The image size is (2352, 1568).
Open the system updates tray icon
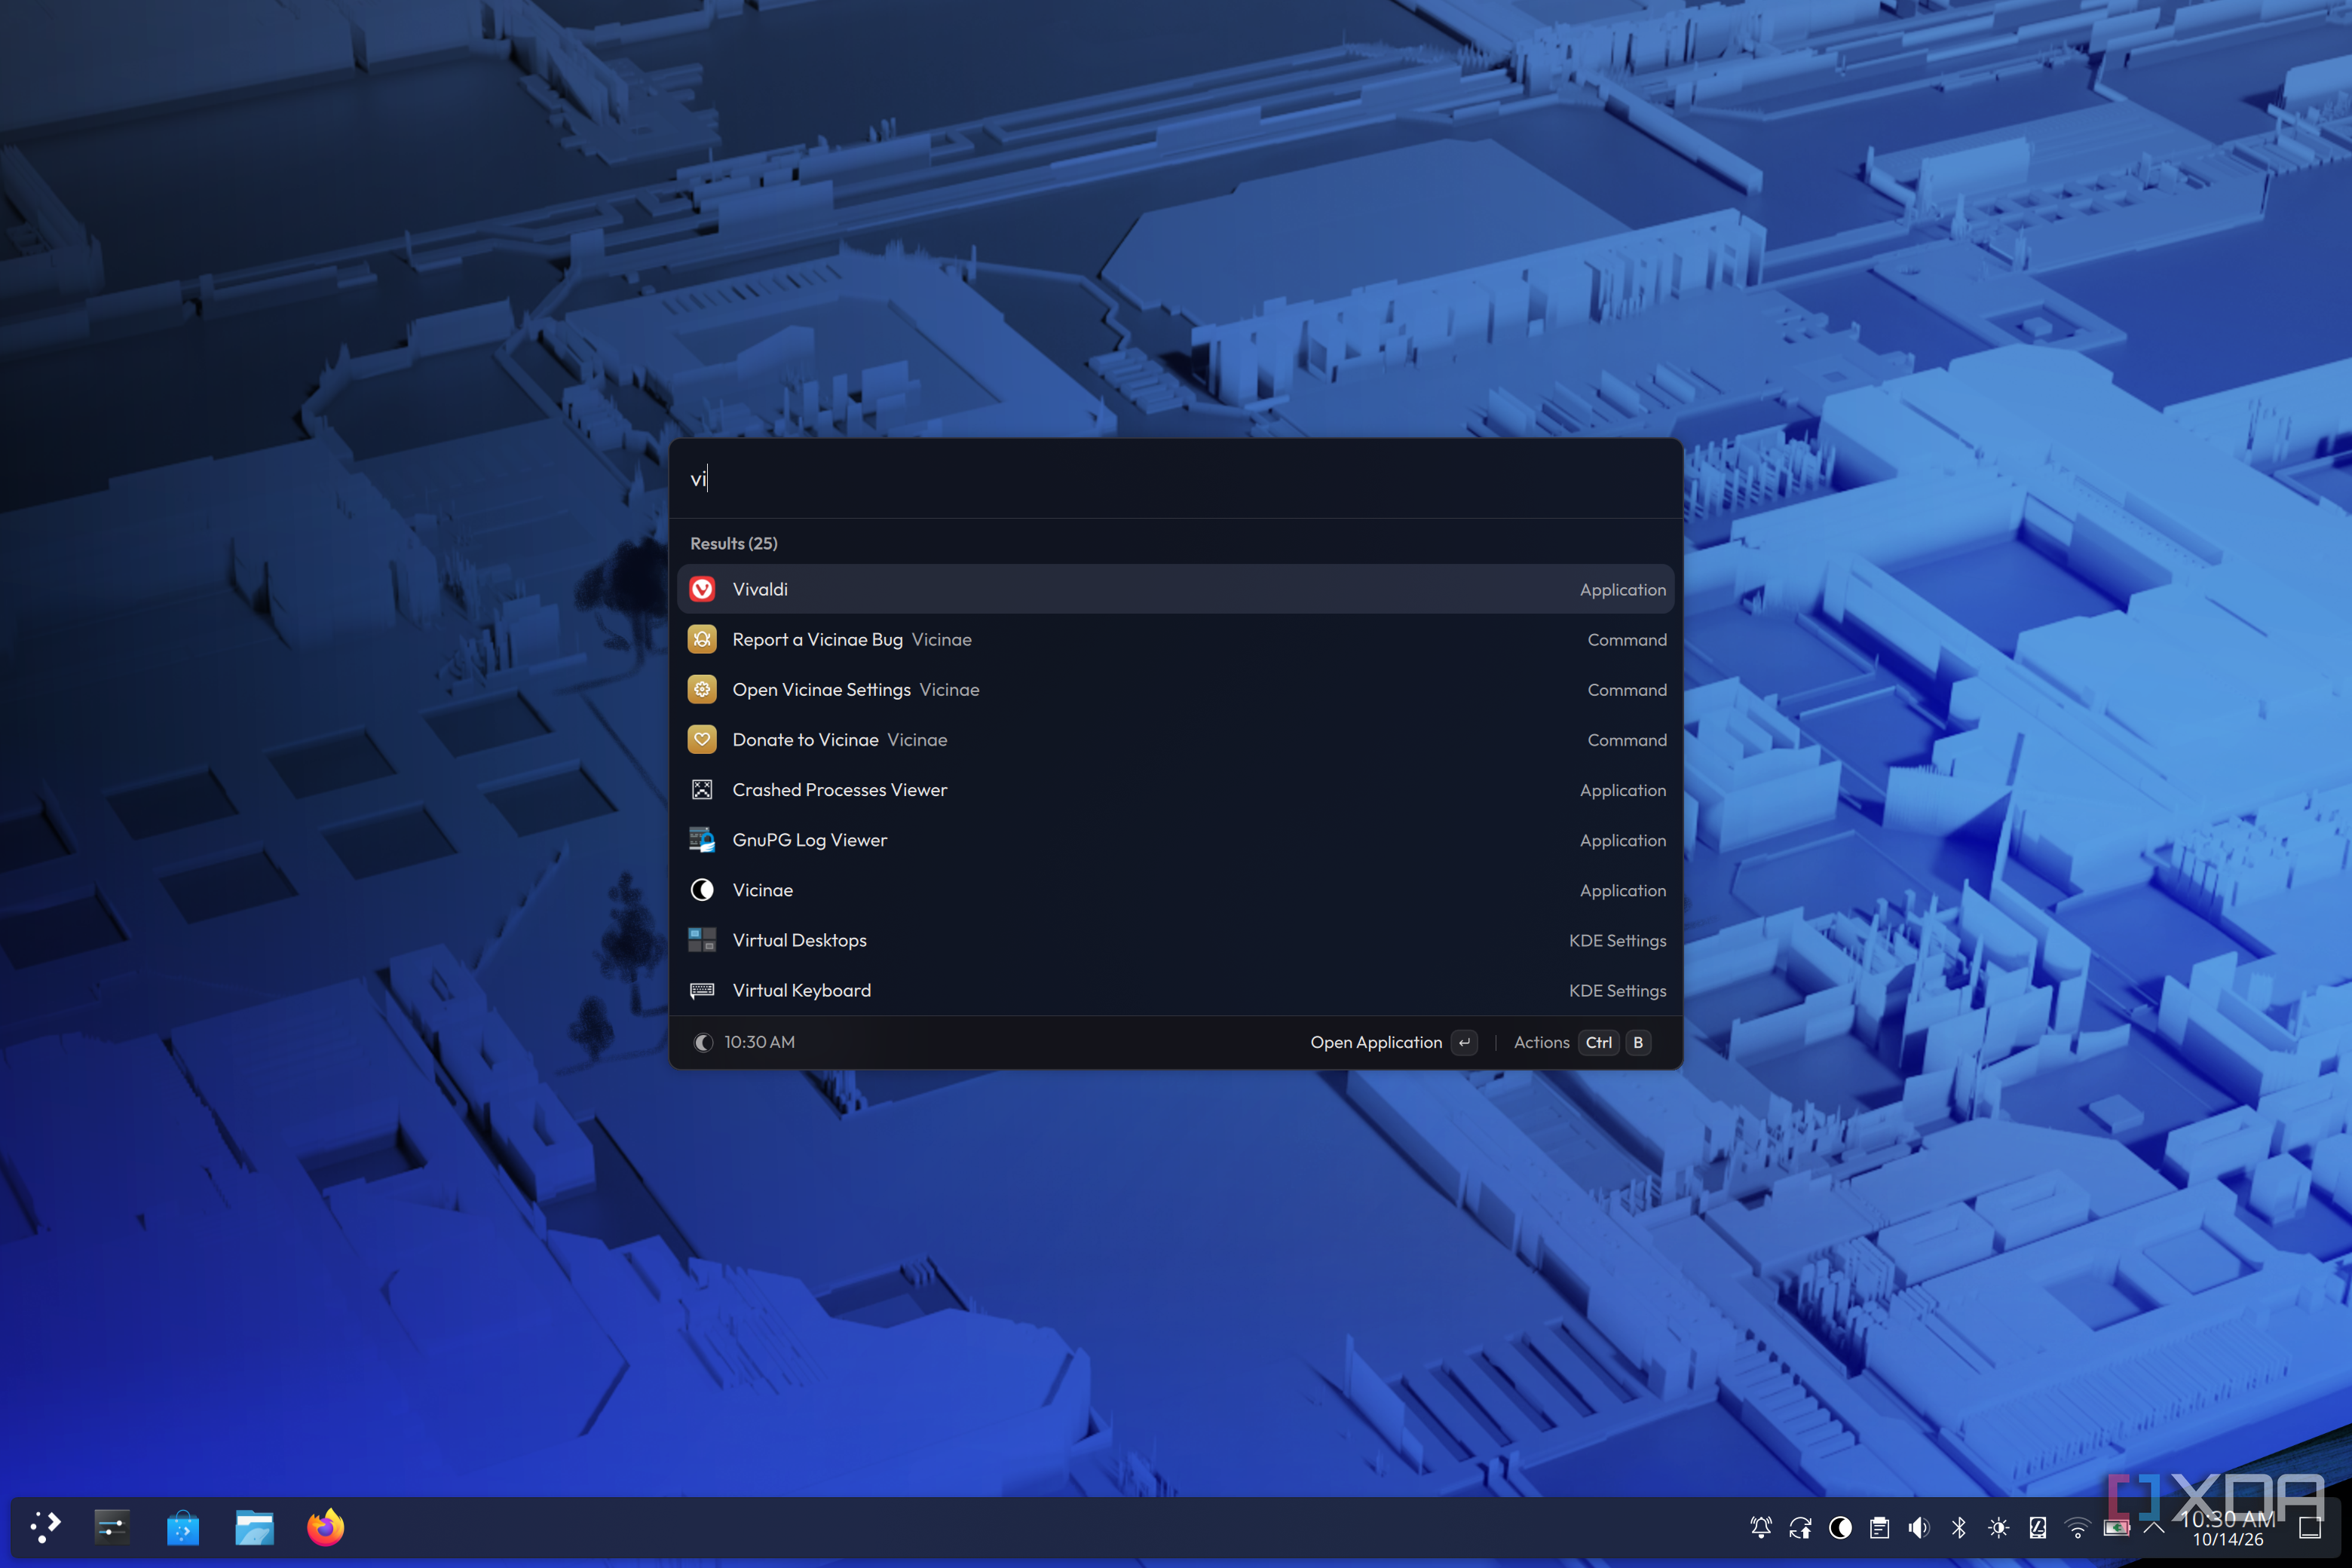point(1800,1527)
